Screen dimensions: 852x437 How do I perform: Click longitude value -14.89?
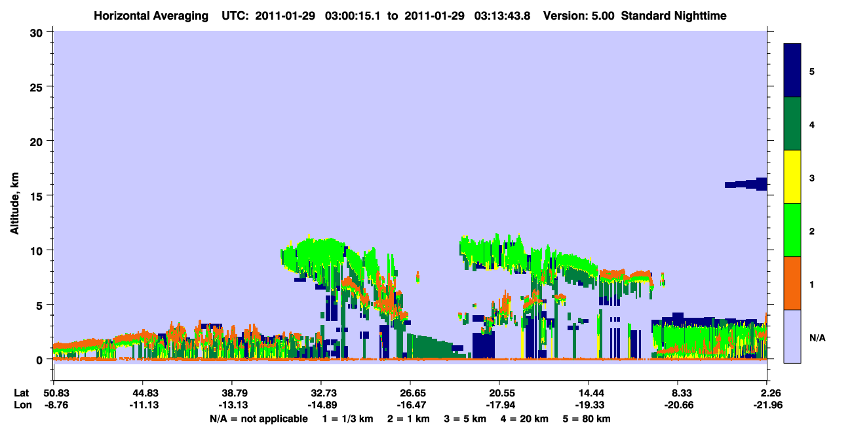321,405
